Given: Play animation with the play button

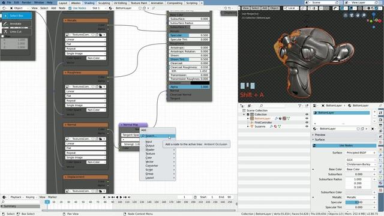Looking at the screenshot, I should coord(121,197).
